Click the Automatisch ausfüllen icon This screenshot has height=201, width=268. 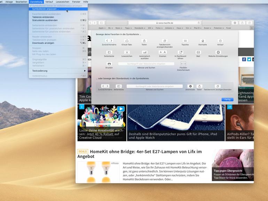tap(144, 52)
